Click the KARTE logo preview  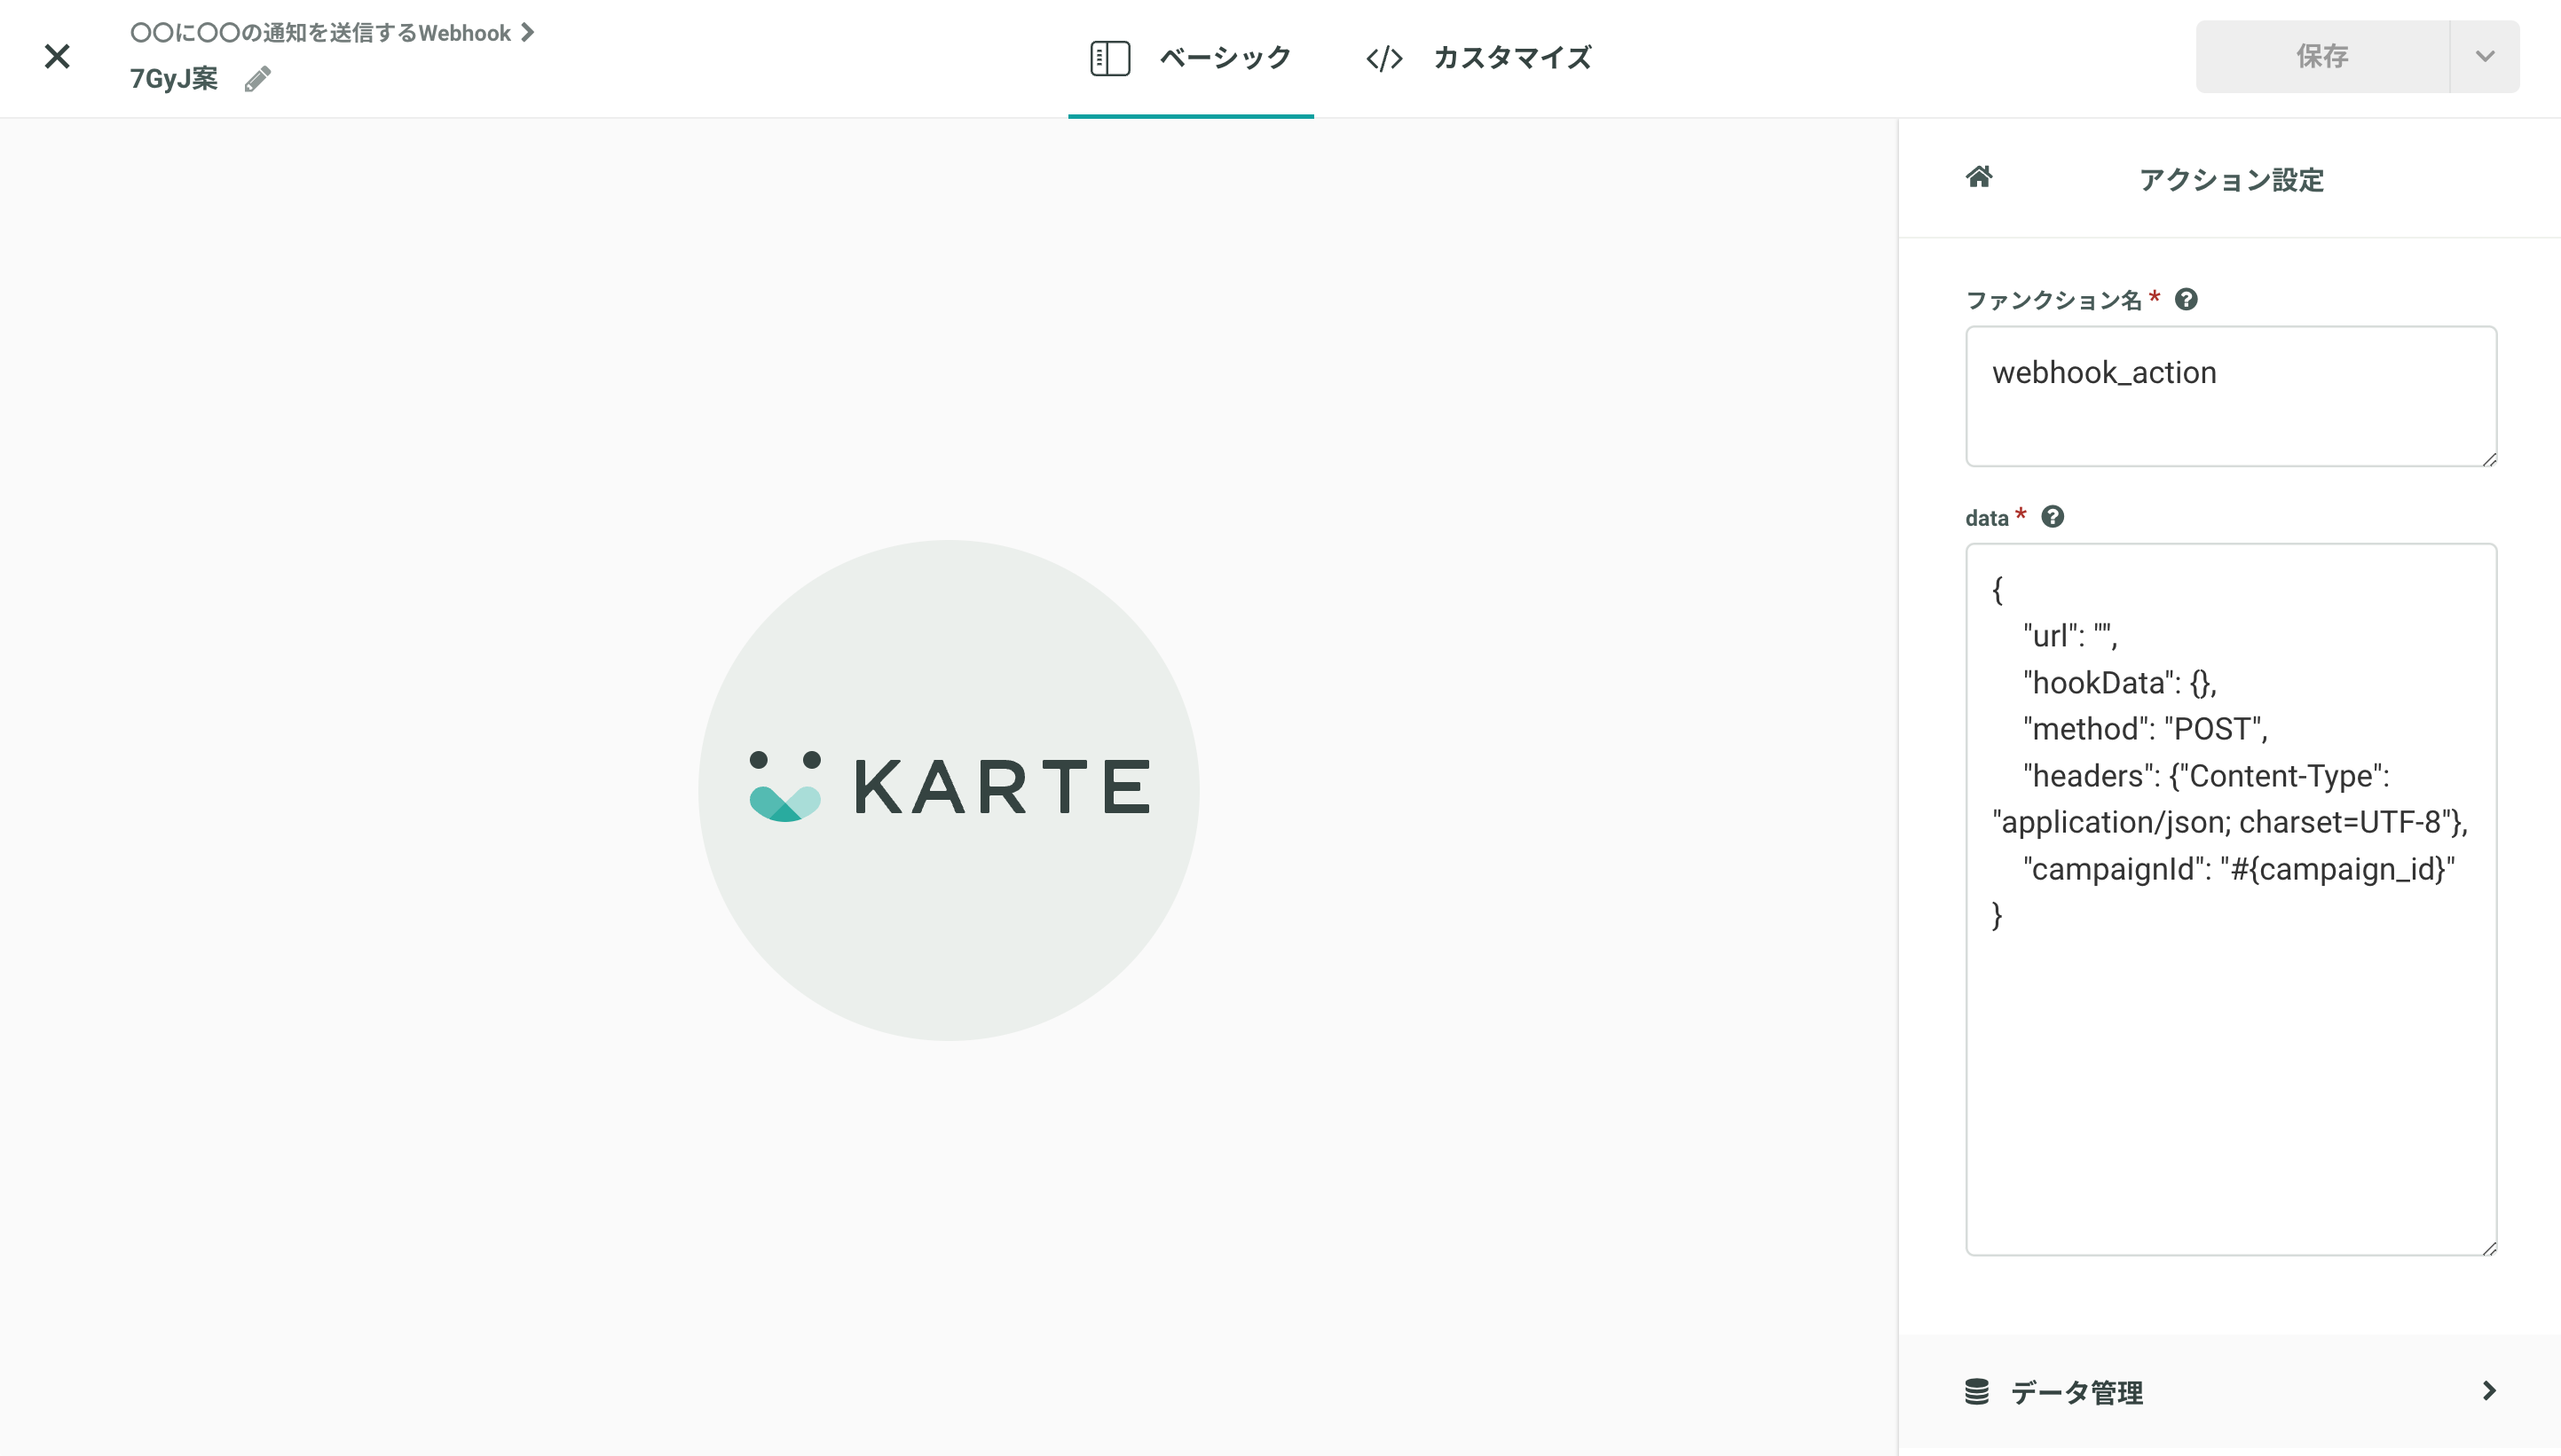click(x=949, y=790)
